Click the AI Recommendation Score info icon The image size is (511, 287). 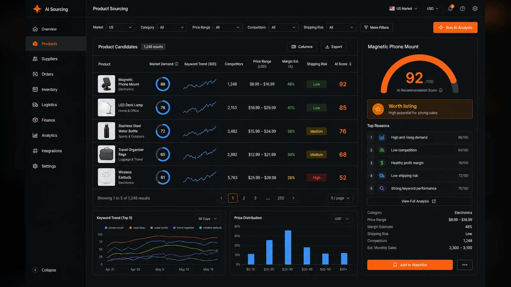point(441,90)
